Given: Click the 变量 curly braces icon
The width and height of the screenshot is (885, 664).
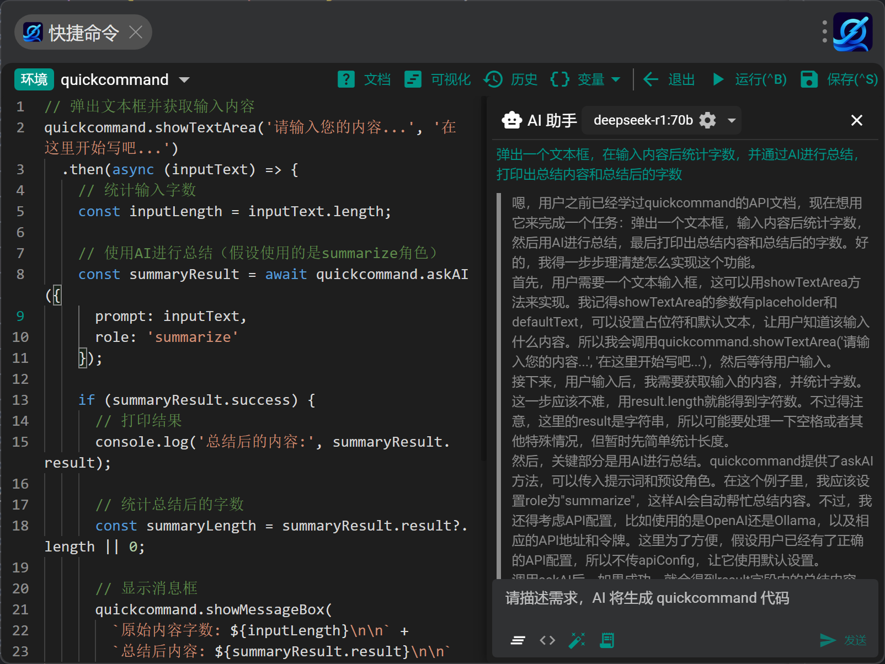Looking at the screenshot, I should (x=559, y=79).
